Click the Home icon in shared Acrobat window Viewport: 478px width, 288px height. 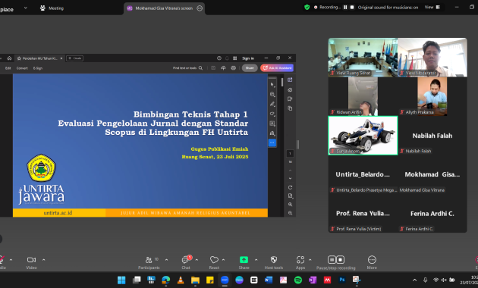coord(9,58)
